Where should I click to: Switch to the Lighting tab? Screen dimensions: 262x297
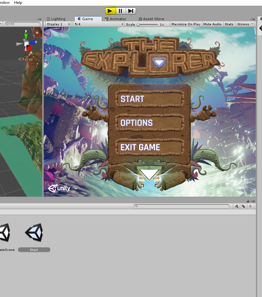[56, 19]
